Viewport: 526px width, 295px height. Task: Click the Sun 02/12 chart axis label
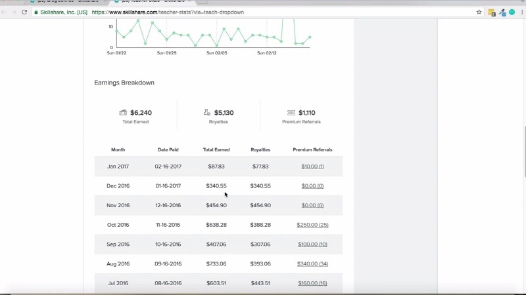[267, 53]
